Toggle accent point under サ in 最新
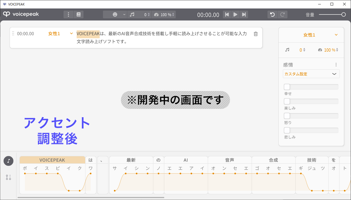 [x=115, y=191]
